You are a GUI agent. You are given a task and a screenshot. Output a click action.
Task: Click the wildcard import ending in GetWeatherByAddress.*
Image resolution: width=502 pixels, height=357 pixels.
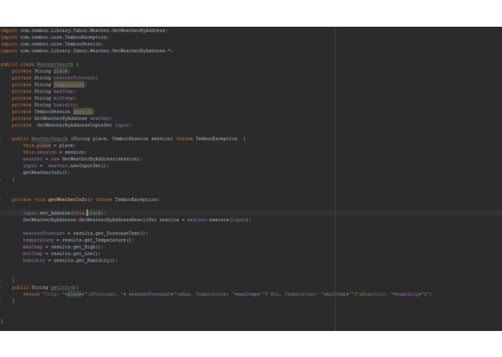pyautogui.click(x=87, y=51)
